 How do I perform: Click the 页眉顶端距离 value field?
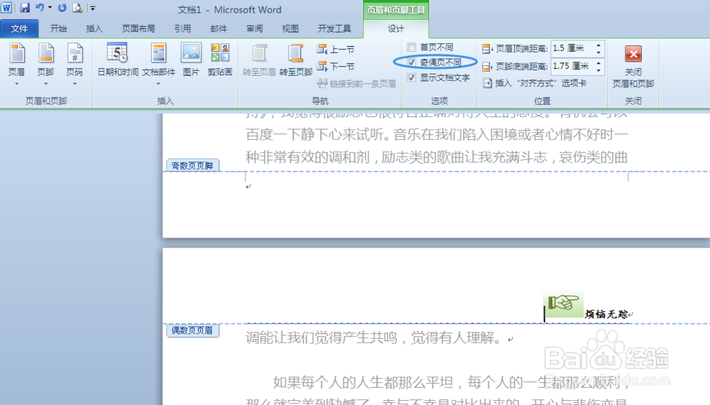[x=572, y=48]
